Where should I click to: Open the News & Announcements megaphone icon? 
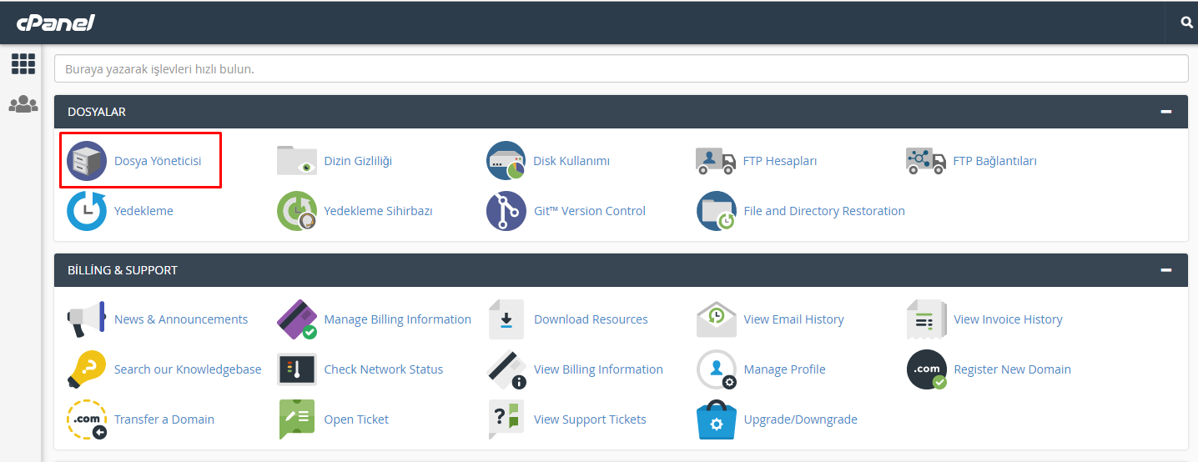(x=87, y=319)
